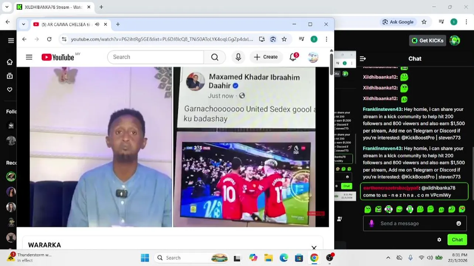Send message with the green Chat button
Viewport: 474px width, 266px height.
(457, 240)
